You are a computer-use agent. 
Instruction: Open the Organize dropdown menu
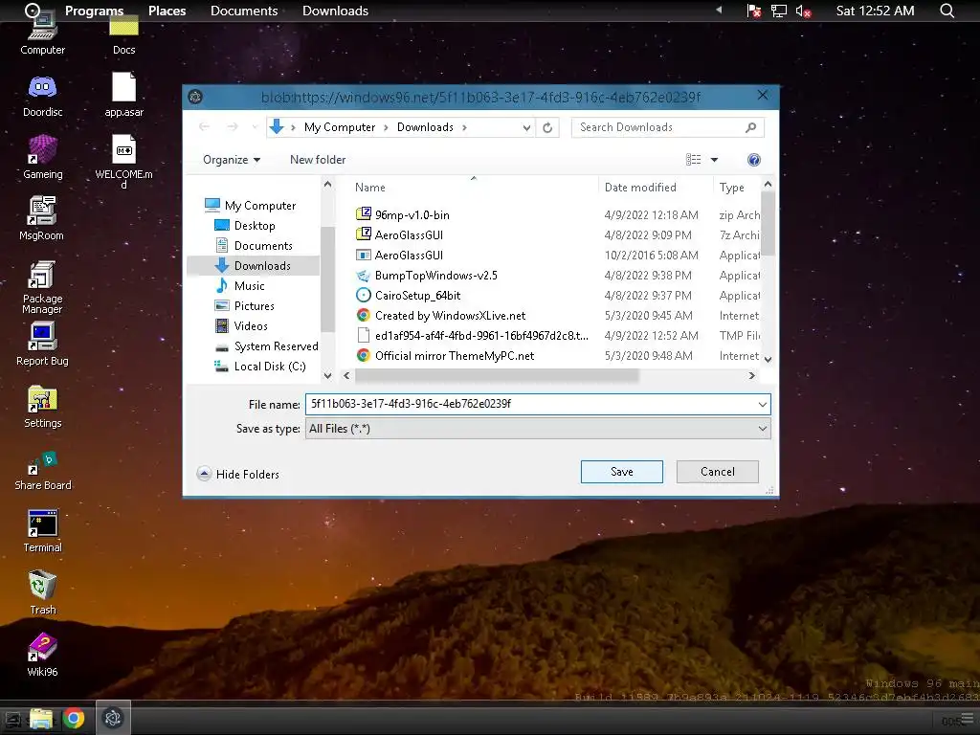click(232, 160)
